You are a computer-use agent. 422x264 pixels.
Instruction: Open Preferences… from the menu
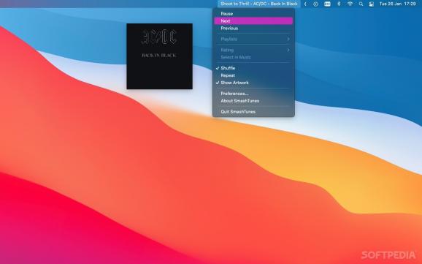pyautogui.click(x=253, y=94)
